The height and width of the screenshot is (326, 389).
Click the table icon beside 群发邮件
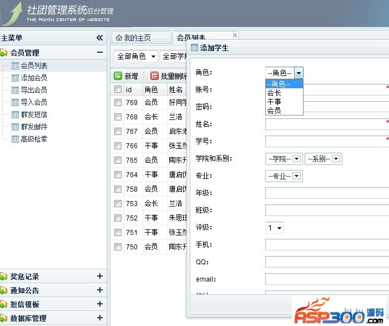click(15, 127)
